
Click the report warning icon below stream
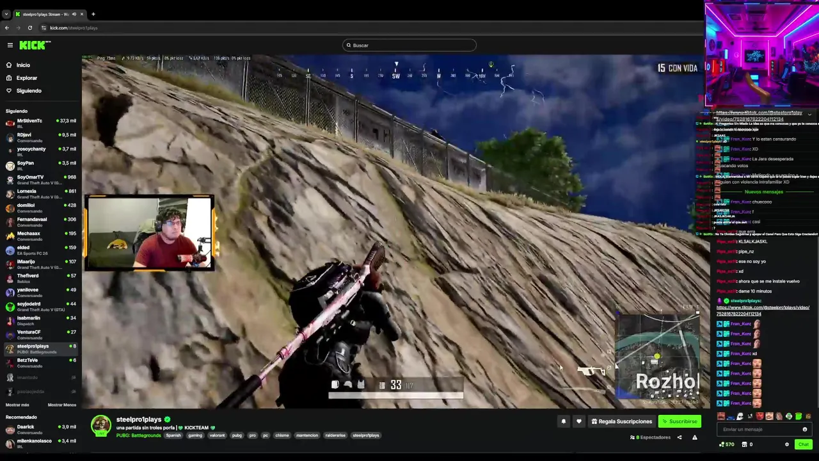click(x=695, y=437)
